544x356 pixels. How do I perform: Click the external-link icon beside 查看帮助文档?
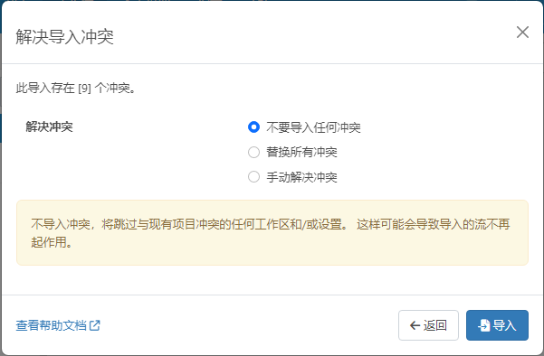(95, 325)
